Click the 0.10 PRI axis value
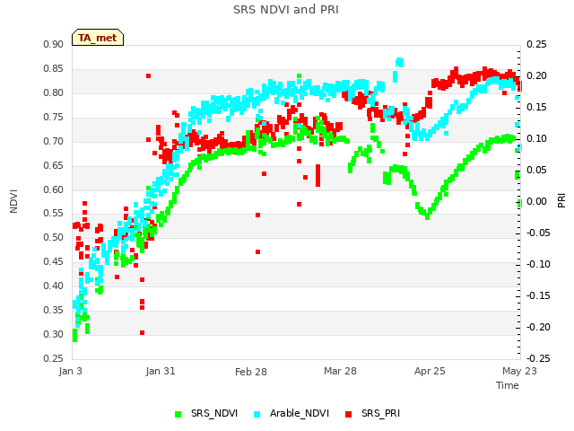The width and height of the screenshot is (574, 431). point(536,138)
